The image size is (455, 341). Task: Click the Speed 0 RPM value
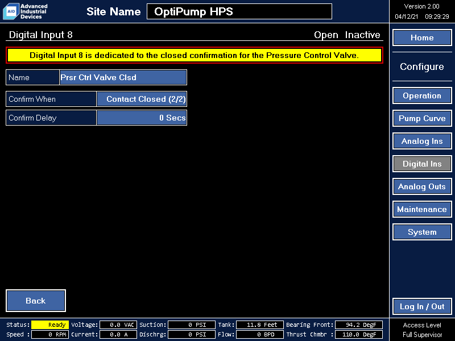point(50,334)
